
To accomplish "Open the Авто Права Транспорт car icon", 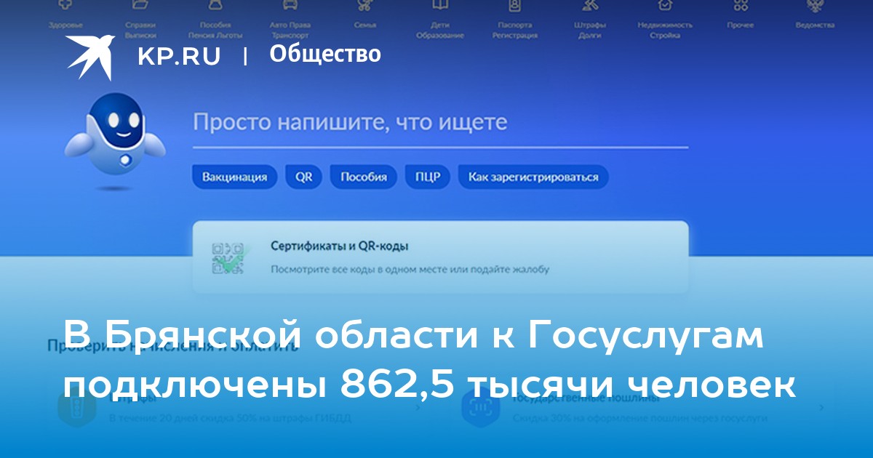I will click(x=290, y=6).
